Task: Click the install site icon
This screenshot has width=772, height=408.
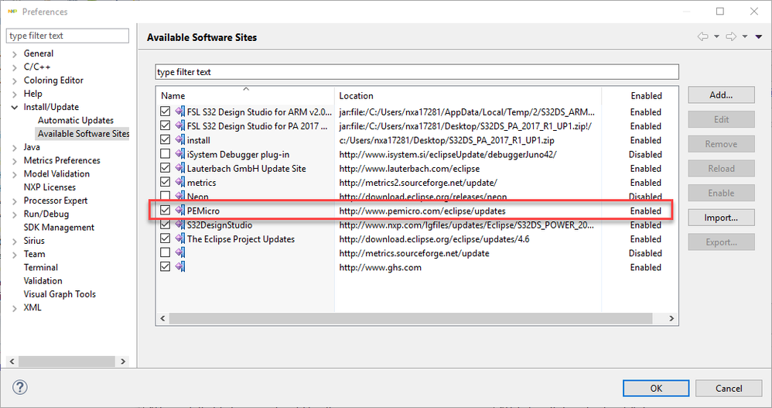Action: (x=179, y=140)
